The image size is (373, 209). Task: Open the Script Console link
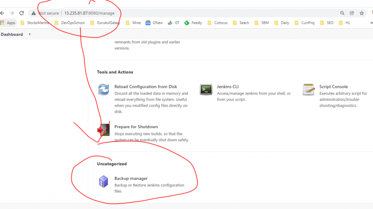(x=333, y=87)
